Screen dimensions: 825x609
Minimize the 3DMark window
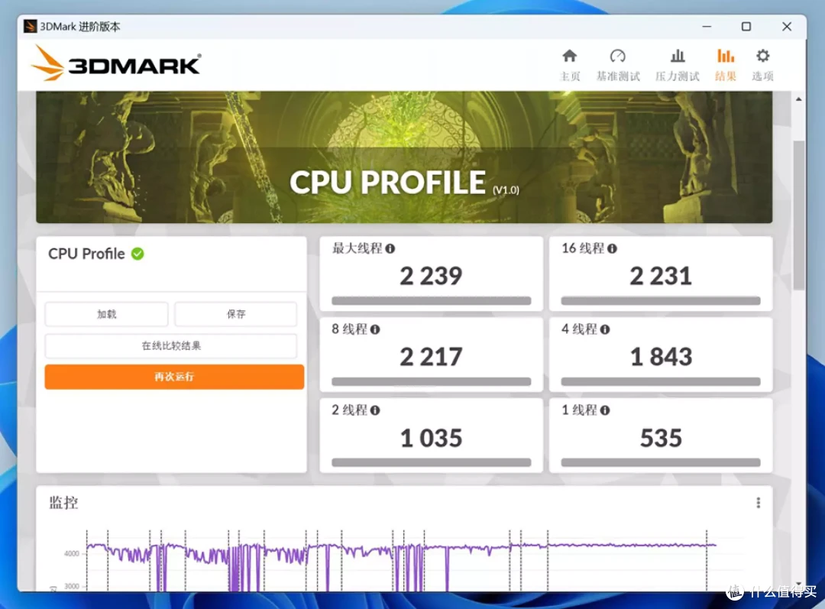[x=707, y=26]
